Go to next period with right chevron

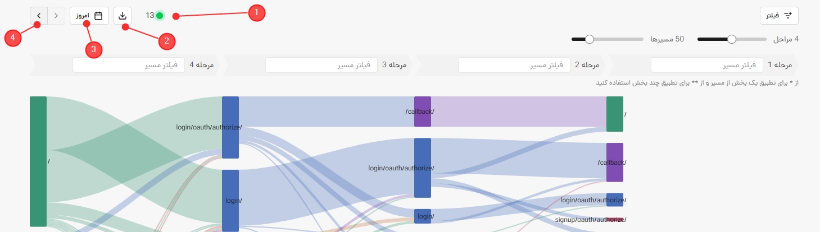(x=39, y=16)
